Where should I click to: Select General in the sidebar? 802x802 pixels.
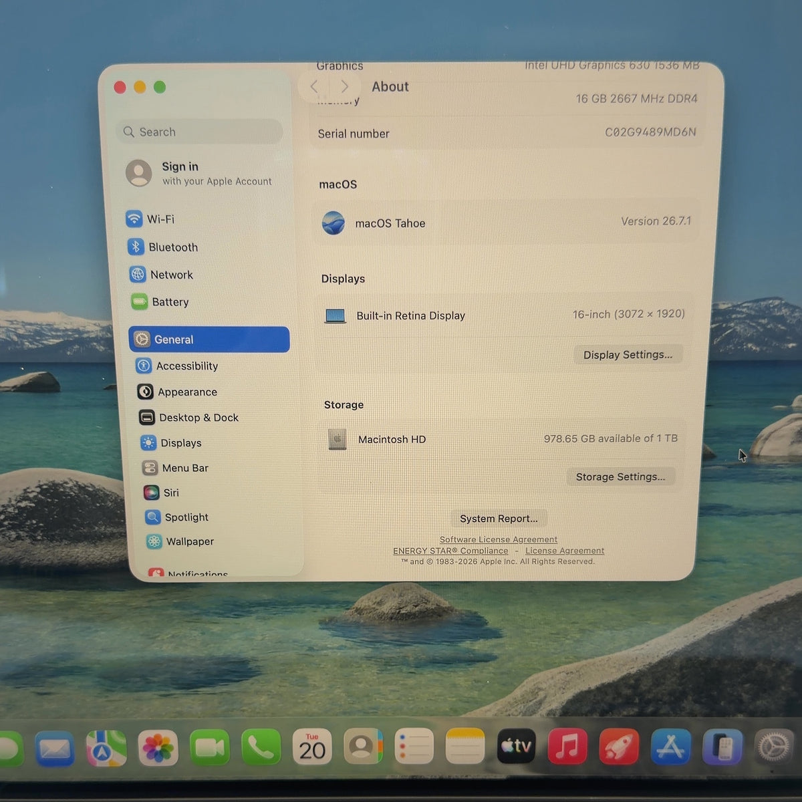(x=209, y=340)
